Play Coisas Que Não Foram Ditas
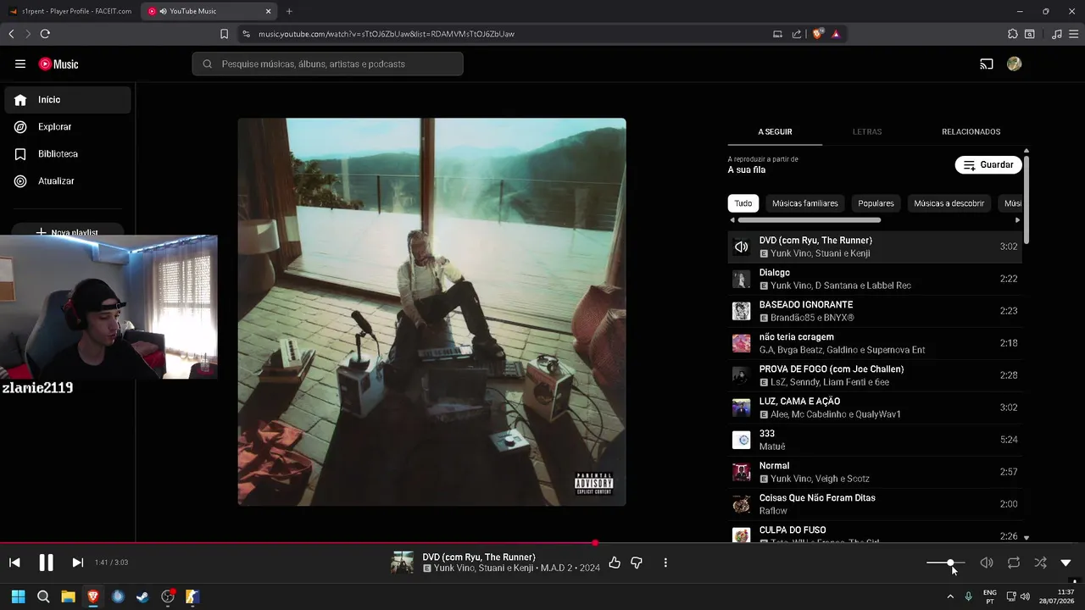The height and width of the screenshot is (610, 1085). [875, 504]
